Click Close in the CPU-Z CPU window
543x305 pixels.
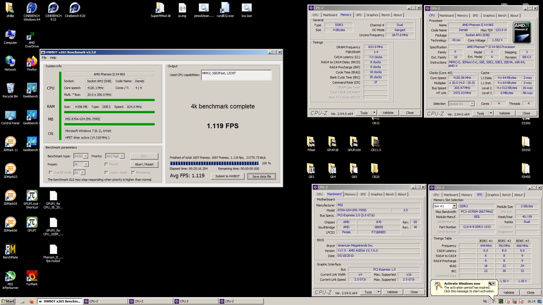[x=526, y=113]
